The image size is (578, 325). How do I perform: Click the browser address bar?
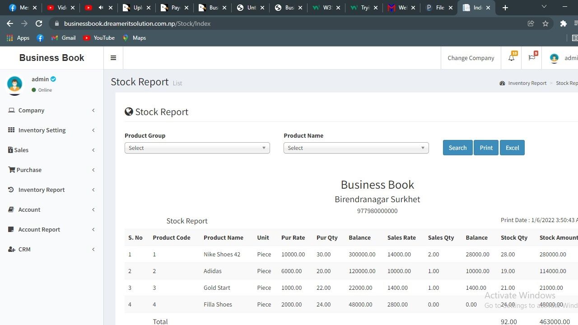click(289, 23)
